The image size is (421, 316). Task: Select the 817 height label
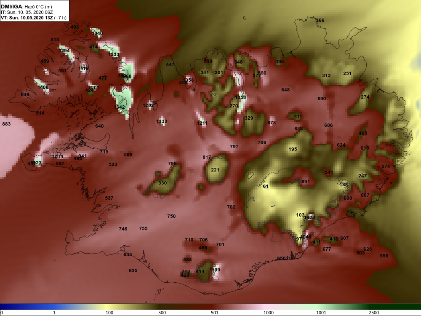click(x=207, y=157)
